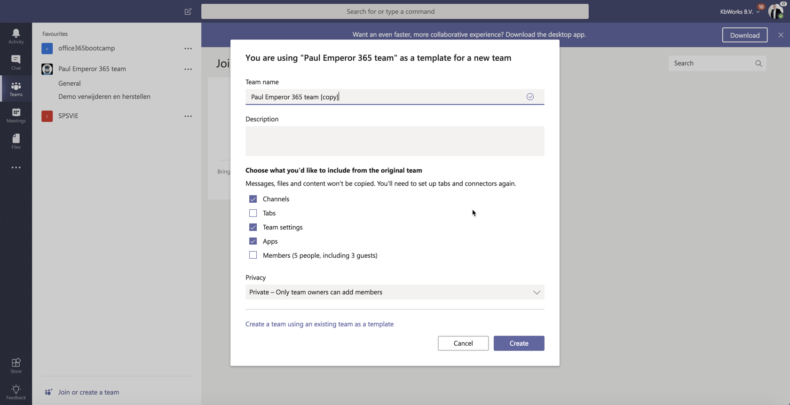Uncheck the Apps checkbox
Viewport: 790px width, 405px height.
click(253, 241)
